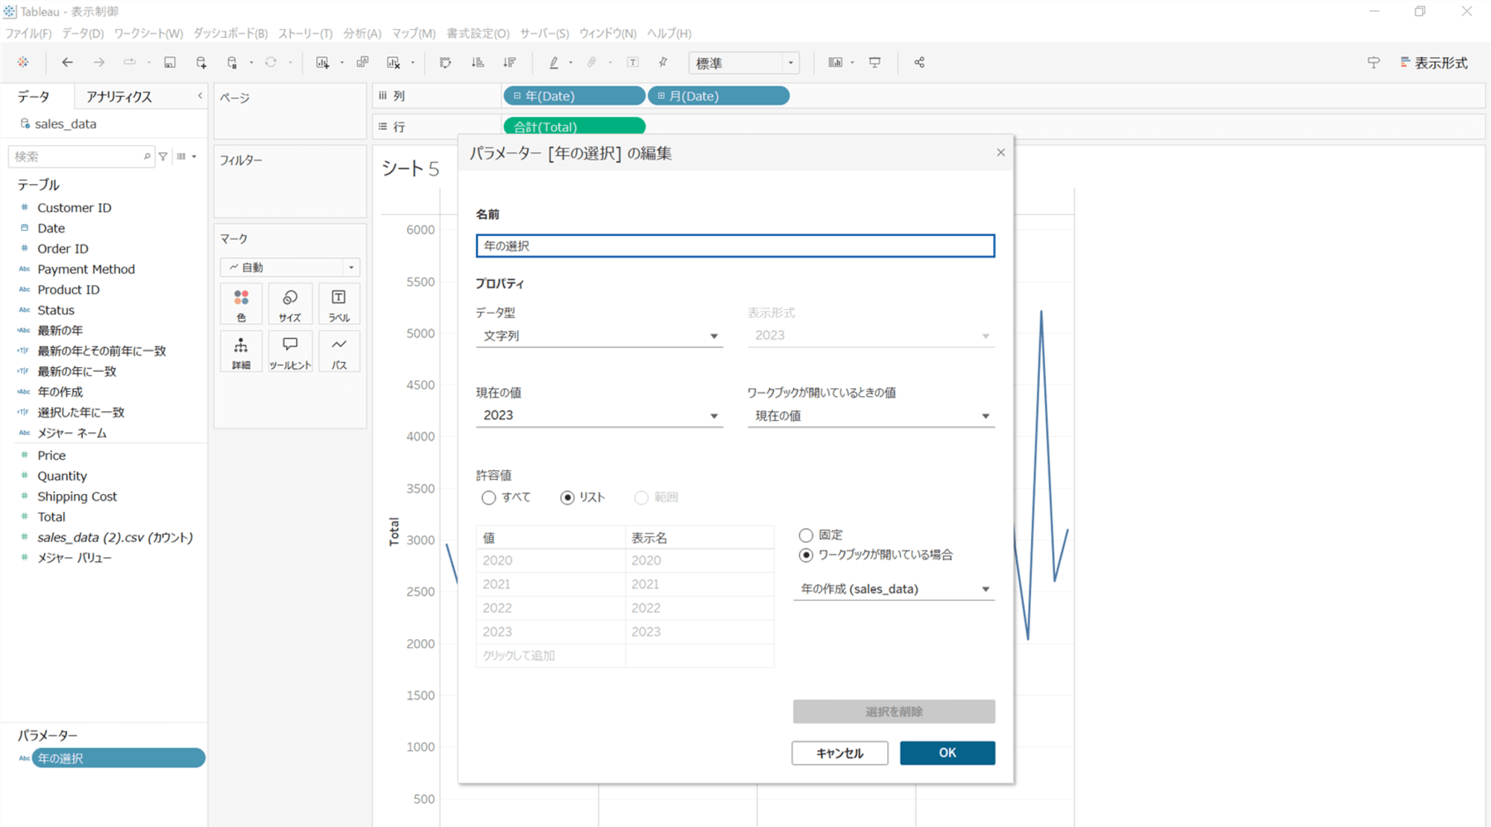The image size is (1491, 827).
Task: Open the 現在の値 2023 dropdown
Action: click(599, 416)
